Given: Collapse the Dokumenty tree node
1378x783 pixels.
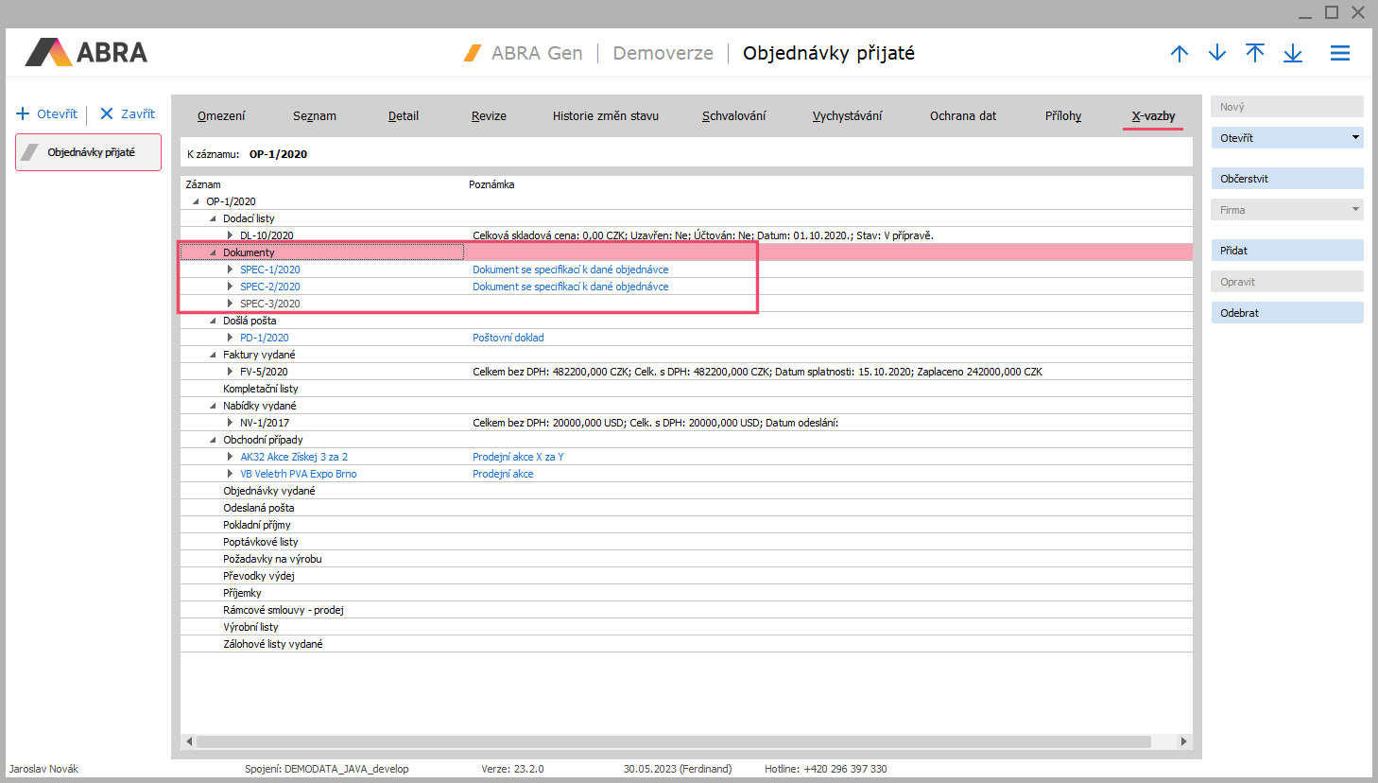Looking at the screenshot, I should [213, 252].
